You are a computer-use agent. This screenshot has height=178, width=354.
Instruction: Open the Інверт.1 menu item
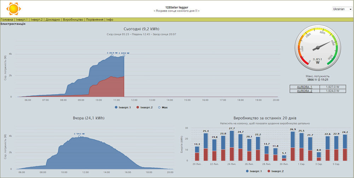point(22,20)
